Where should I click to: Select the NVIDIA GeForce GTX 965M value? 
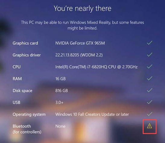pyautogui.click(x=80, y=43)
